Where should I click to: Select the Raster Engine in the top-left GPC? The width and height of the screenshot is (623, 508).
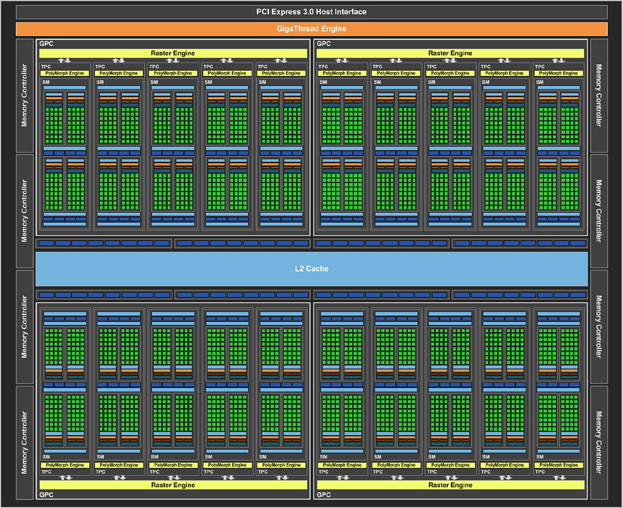(173, 53)
